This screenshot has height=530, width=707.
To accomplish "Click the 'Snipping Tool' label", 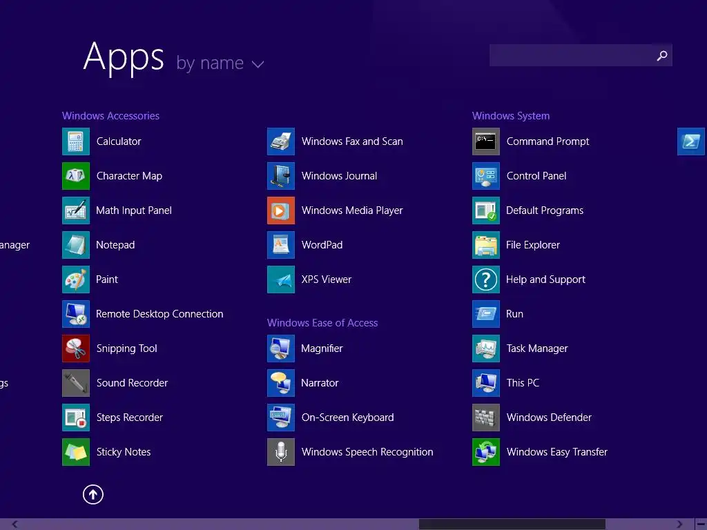I will pos(127,349).
